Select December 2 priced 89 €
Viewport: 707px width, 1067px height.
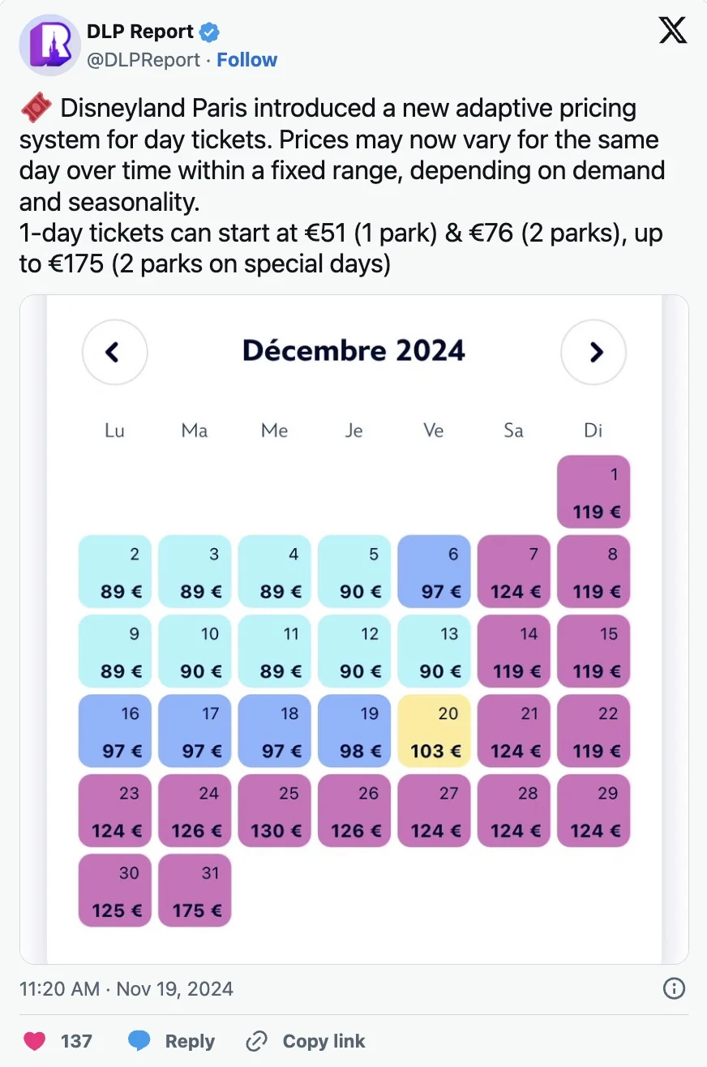tap(114, 572)
